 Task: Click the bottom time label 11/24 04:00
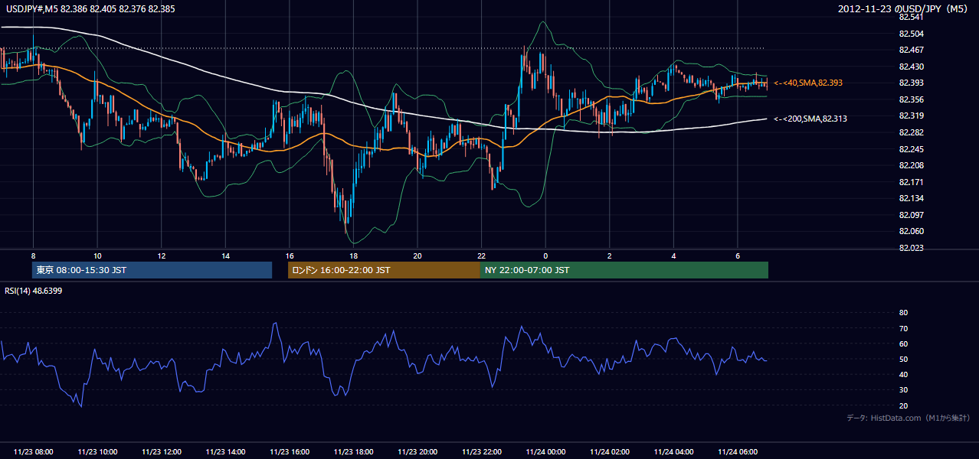[x=673, y=452]
